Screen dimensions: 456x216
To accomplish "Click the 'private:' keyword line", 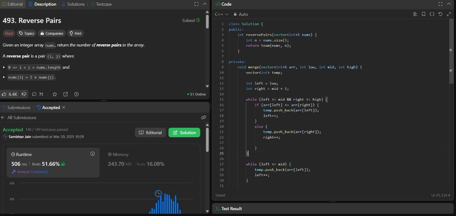I will [x=237, y=62].
